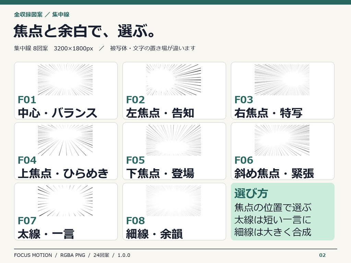The height and width of the screenshot is (263, 351).
Task: Select the F06 code label
Action: click(x=244, y=160)
